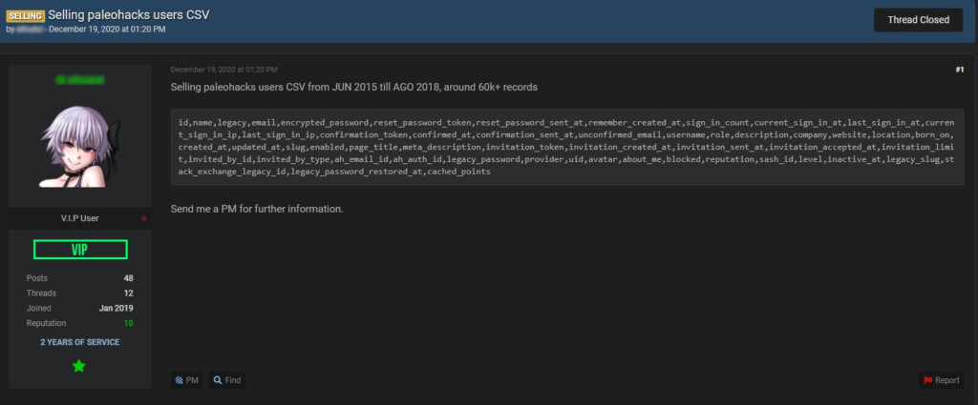Click the Posts count value 48
Screen dimensions: 978x405
(129, 278)
